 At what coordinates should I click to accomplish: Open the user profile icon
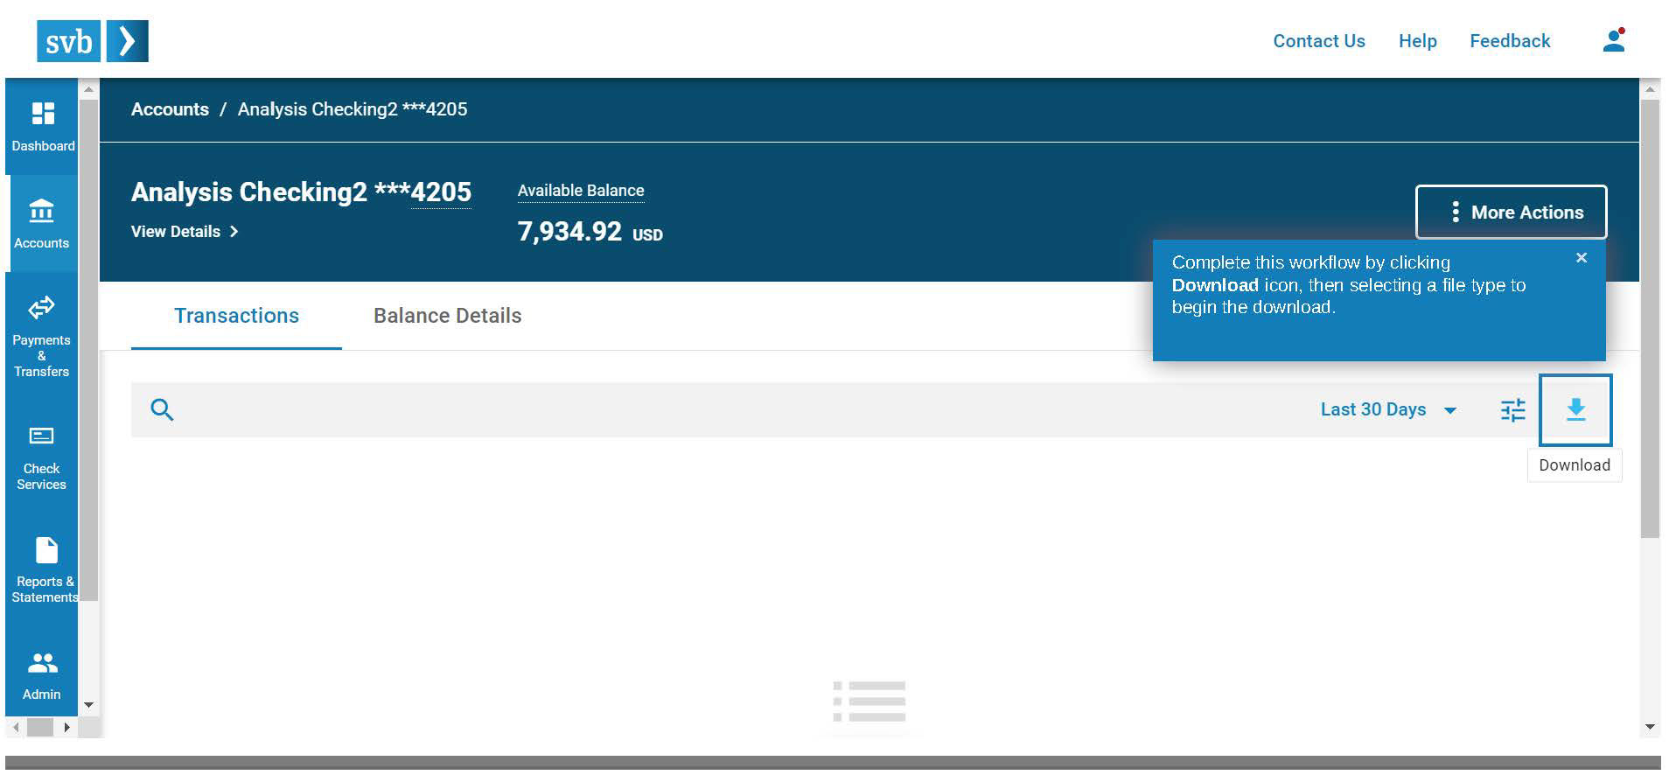tap(1614, 40)
